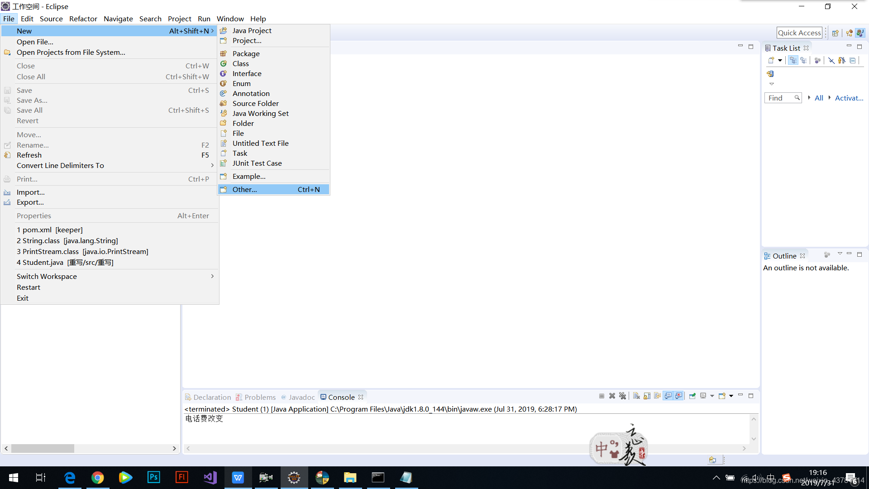Viewport: 869px width, 489px height.
Task: Open the Window menu
Action: click(230, 19)
